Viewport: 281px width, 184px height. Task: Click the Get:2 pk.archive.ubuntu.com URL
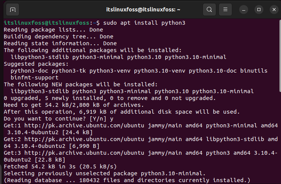pyautogui.click(x=84, y=139)
